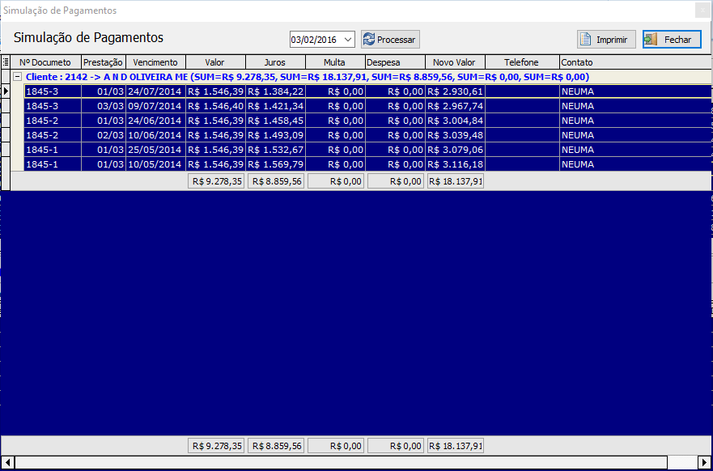Click the Fechar exit door icon
This screenshot has width=713, height=471.
651,39
